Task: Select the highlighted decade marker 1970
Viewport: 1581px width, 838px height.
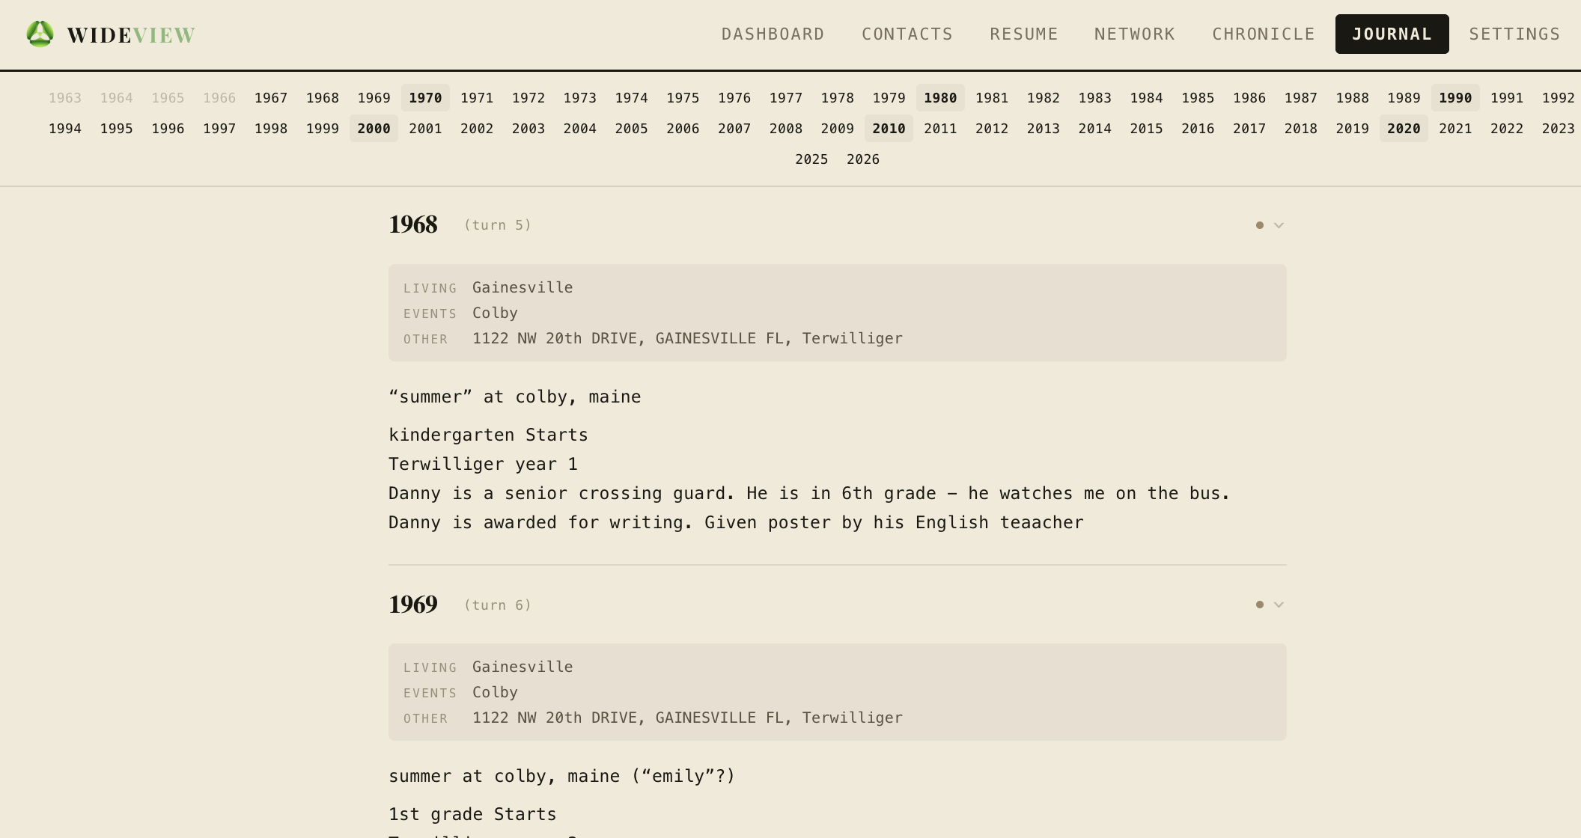Action: [x=425, y=97]
